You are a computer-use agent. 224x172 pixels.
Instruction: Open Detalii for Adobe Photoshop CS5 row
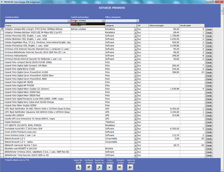209,46
